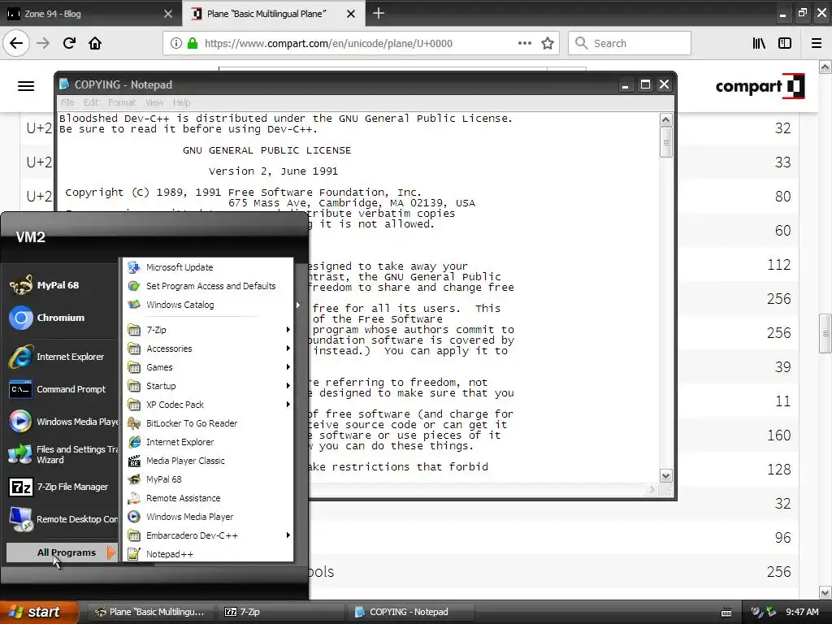The width and height of the screenshot is (832, 624).
Task: Bookmark this page with star icon
Action: click(x=548, y=43)
